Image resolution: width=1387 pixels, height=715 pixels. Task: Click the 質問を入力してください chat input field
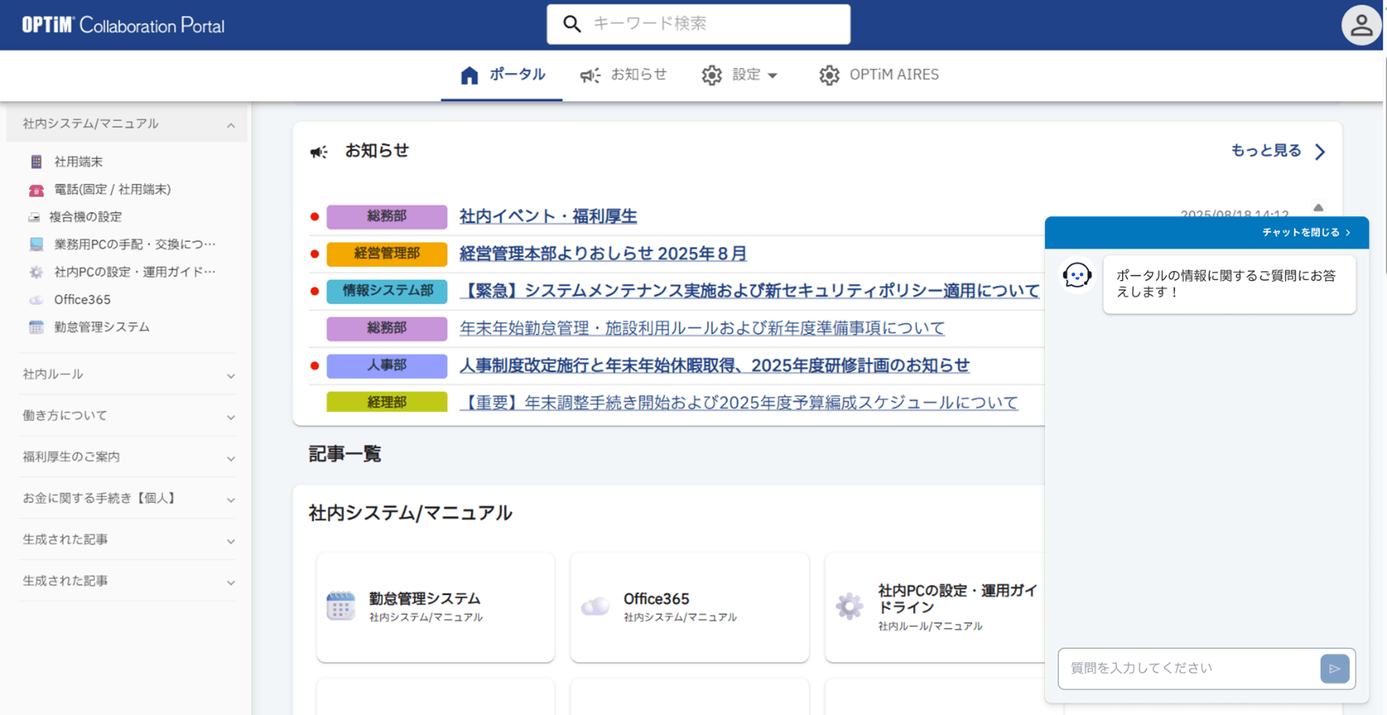click(x=1187, y=668)
